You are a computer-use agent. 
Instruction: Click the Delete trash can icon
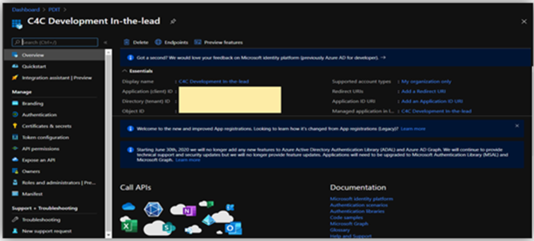pos(126,42)
